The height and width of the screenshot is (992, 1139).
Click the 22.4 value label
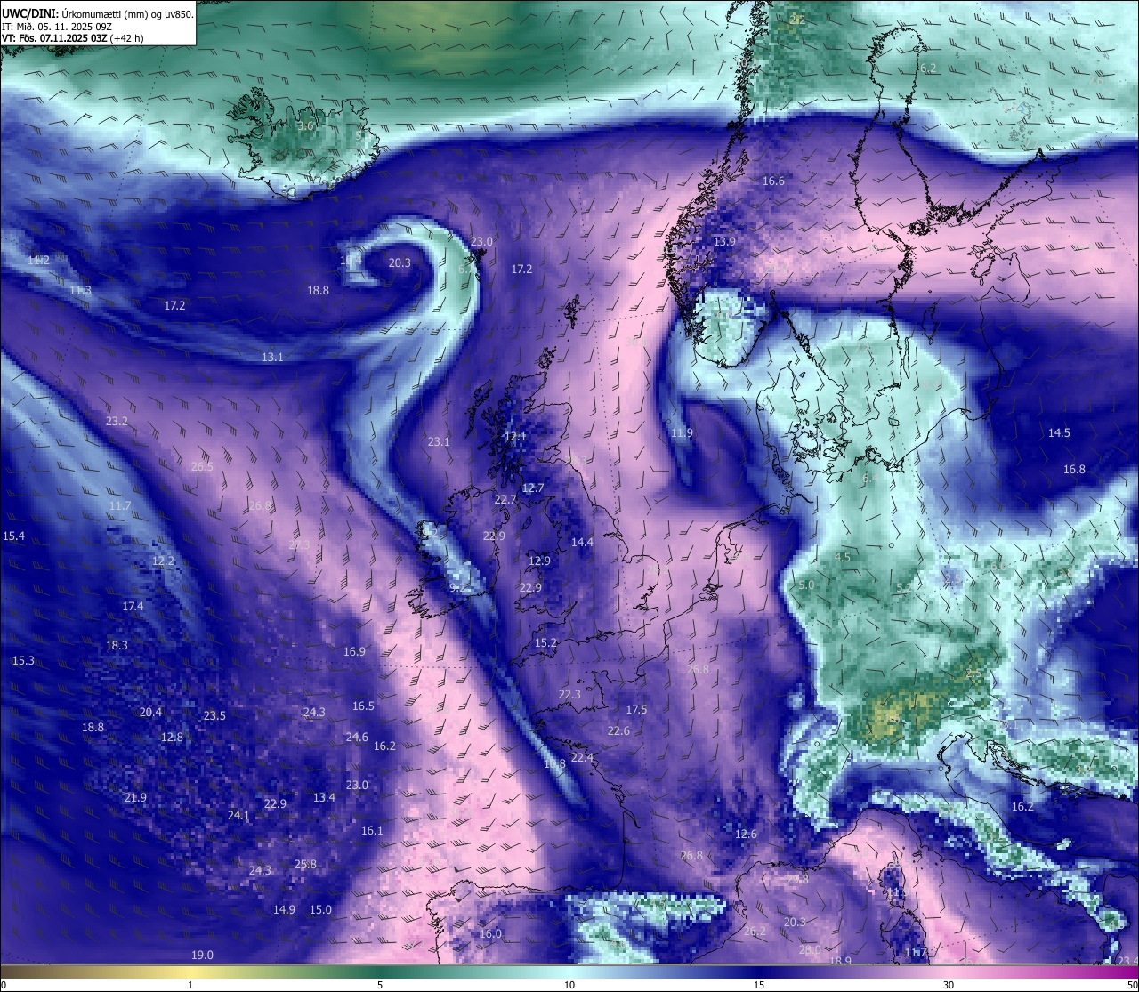click(582, 758)
